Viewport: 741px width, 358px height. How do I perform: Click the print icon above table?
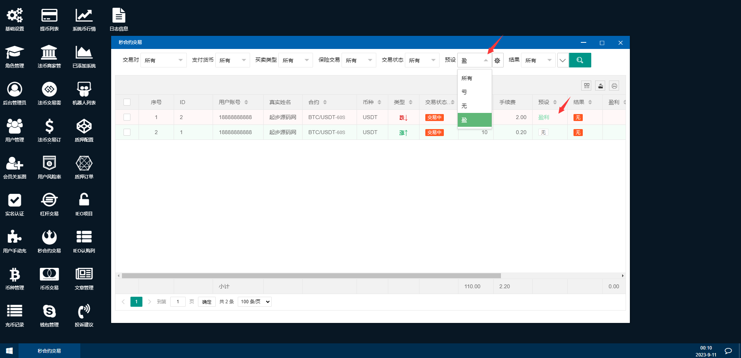[x=614, y=86]
